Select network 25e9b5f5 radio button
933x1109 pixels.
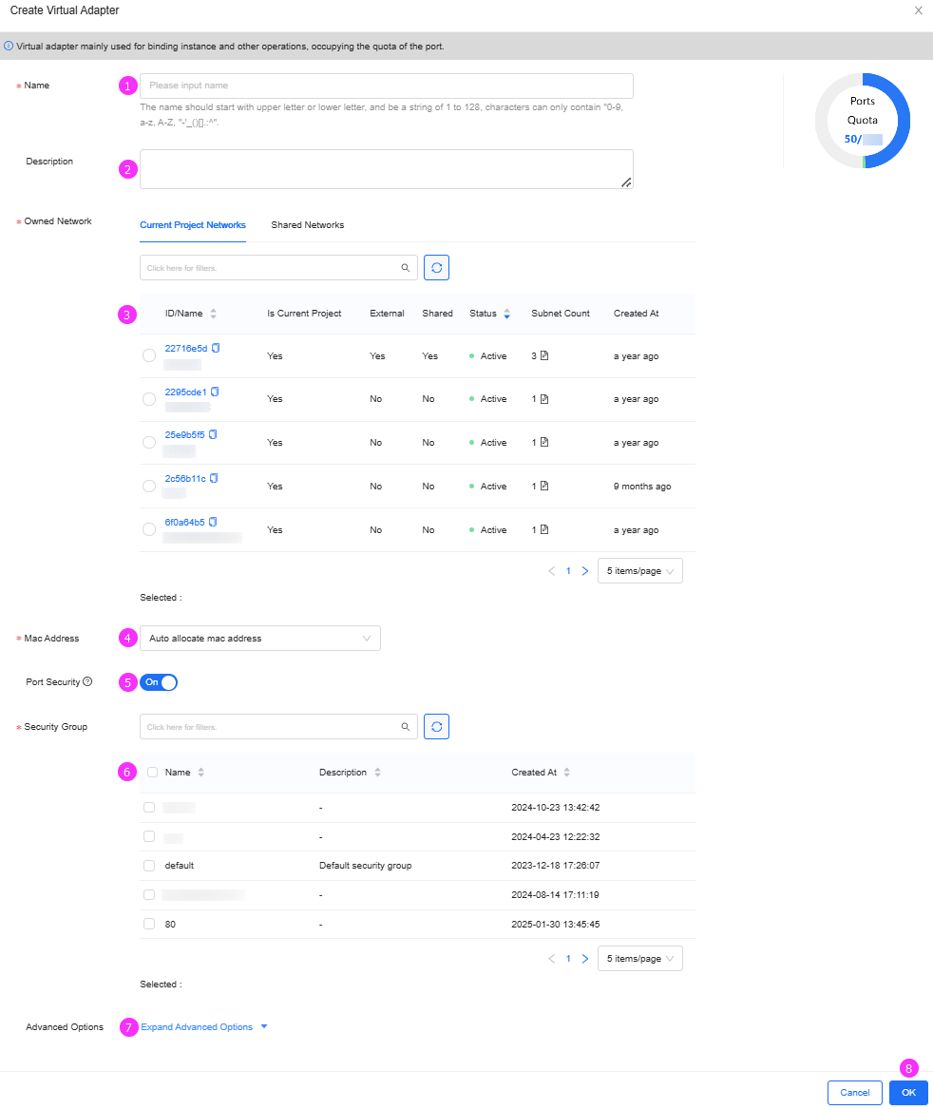pos(149,442)
